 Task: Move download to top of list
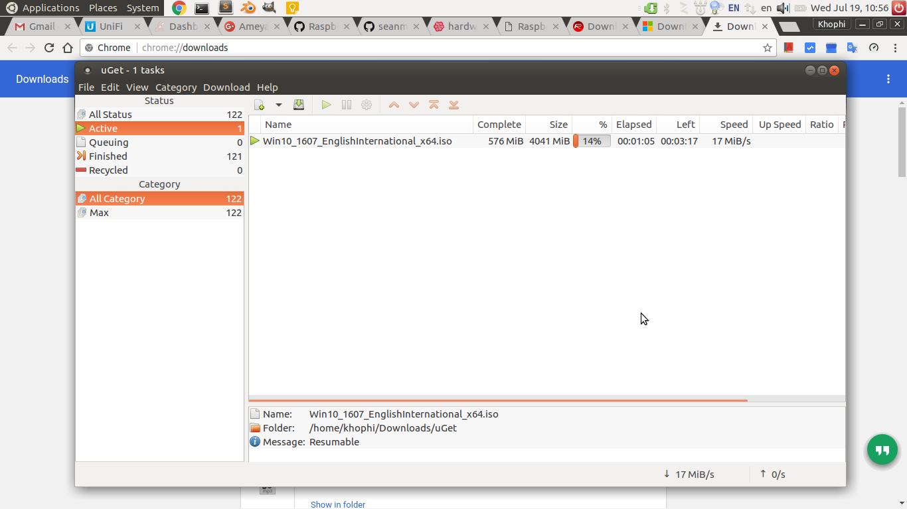tap(434, 105)
